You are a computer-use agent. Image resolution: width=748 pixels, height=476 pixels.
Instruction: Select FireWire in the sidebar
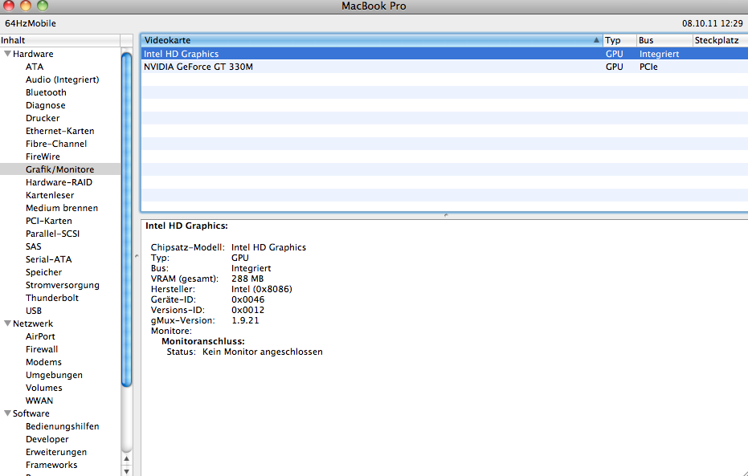(43, 157)
